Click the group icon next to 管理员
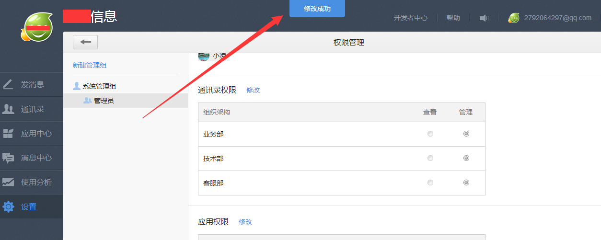 pyautogui.click(x=88, y=101)
